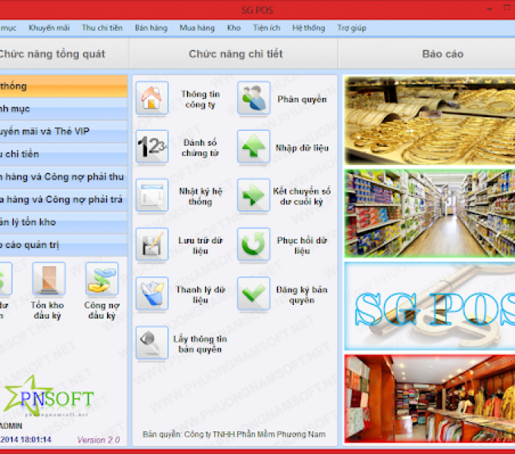
Task: Click the Lấy thông tin bản quyền label
Action: 200,344
